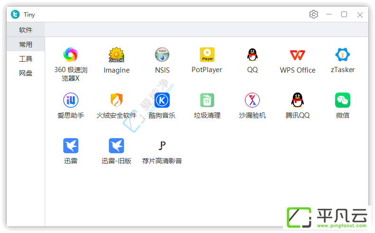
Task: Launch 沙漏验机 icon
Action: click(252, 100)
